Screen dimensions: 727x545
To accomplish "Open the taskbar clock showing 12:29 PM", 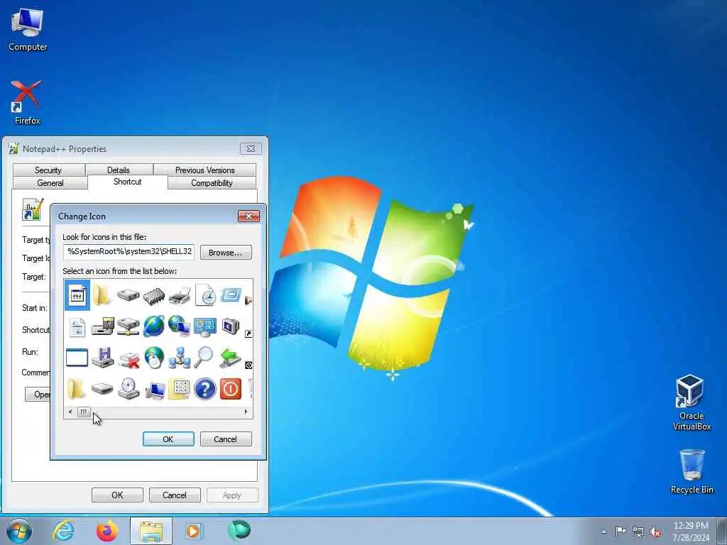I will click(691, 532).
